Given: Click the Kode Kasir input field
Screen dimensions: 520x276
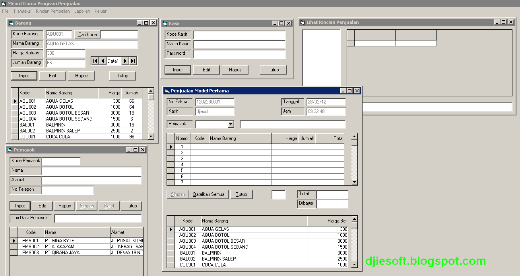Looking at the screenshot, I should [x=239, y=35].
